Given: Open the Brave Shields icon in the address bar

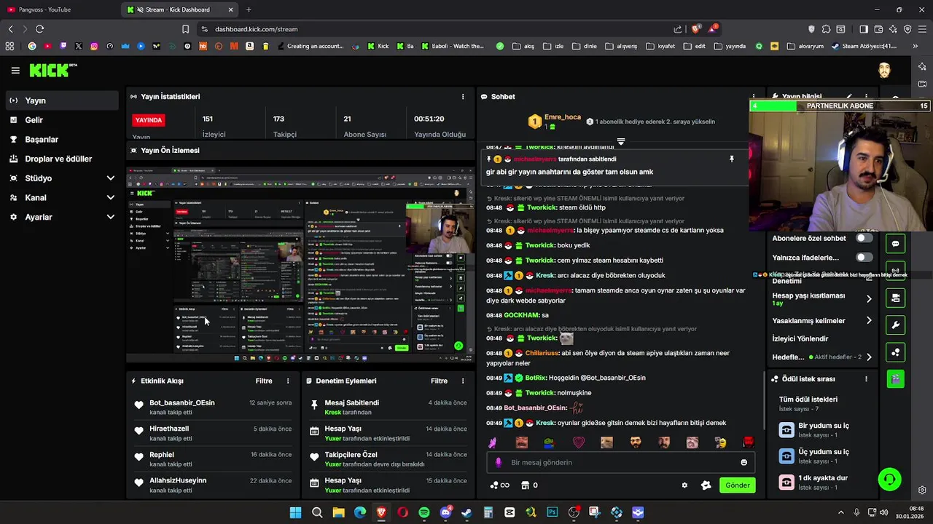Looking at the screenshot, I should tap(696, 29).
